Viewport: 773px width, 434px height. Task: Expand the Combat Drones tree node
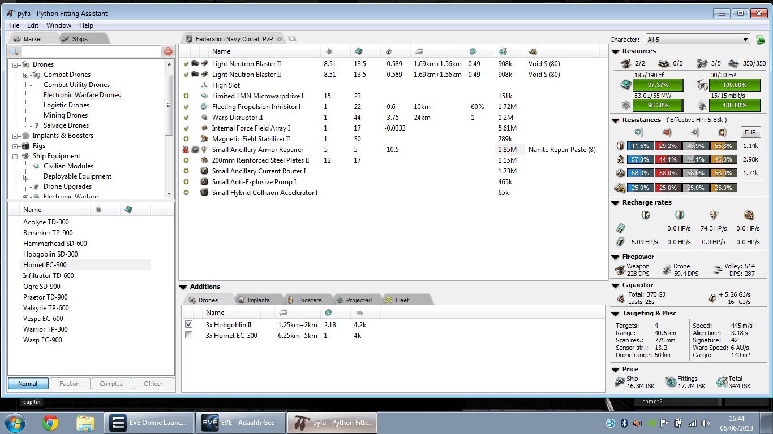click(26, 75)
